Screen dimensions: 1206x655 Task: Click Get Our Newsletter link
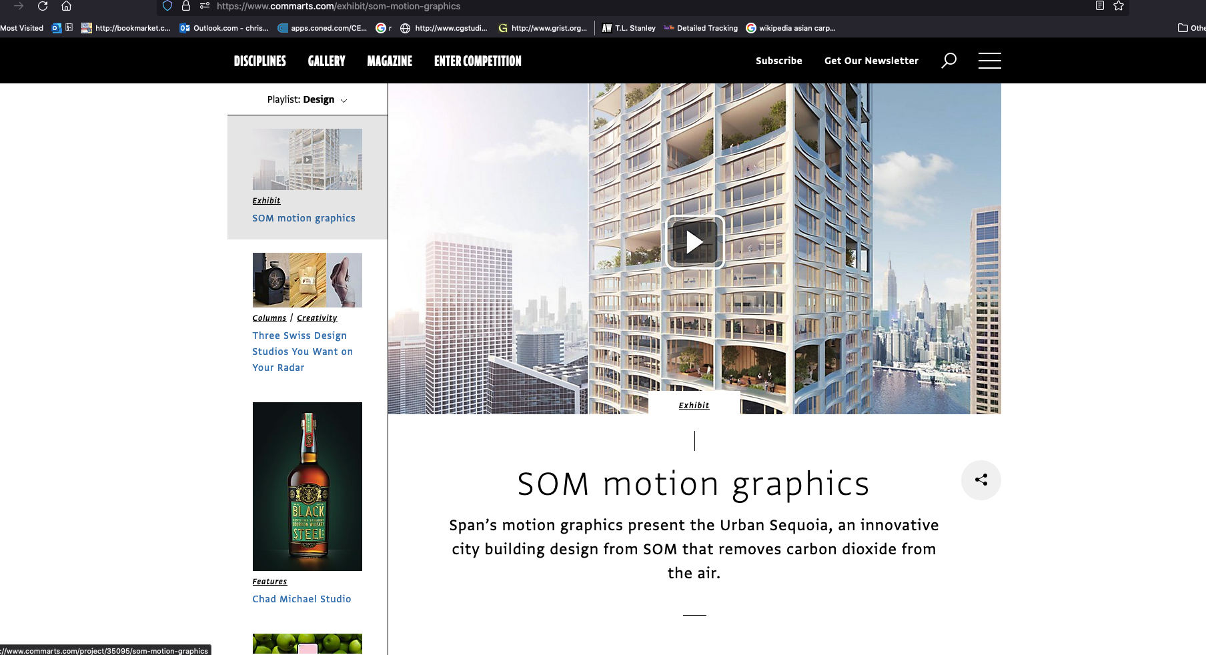coord(871,61)
